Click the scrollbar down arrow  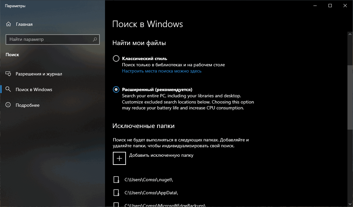(x=350, y=204)
